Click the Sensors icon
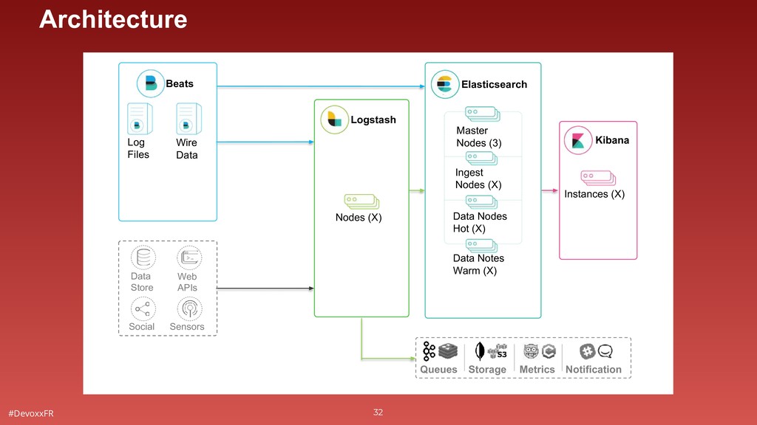Screen dimensions: 757x425 click(189, 309)
